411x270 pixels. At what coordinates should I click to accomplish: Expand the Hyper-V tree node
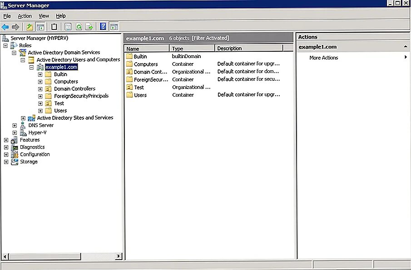15,133
